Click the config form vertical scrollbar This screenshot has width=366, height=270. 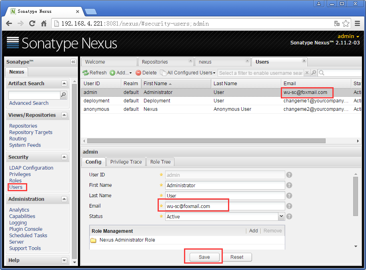tap(356, 196)
